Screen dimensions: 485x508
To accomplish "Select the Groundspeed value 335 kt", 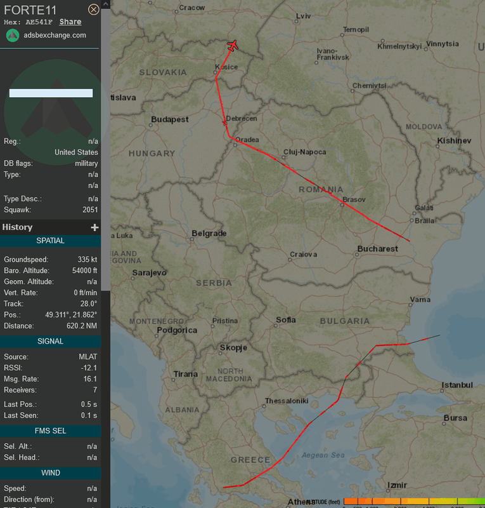I will [87, 260].
